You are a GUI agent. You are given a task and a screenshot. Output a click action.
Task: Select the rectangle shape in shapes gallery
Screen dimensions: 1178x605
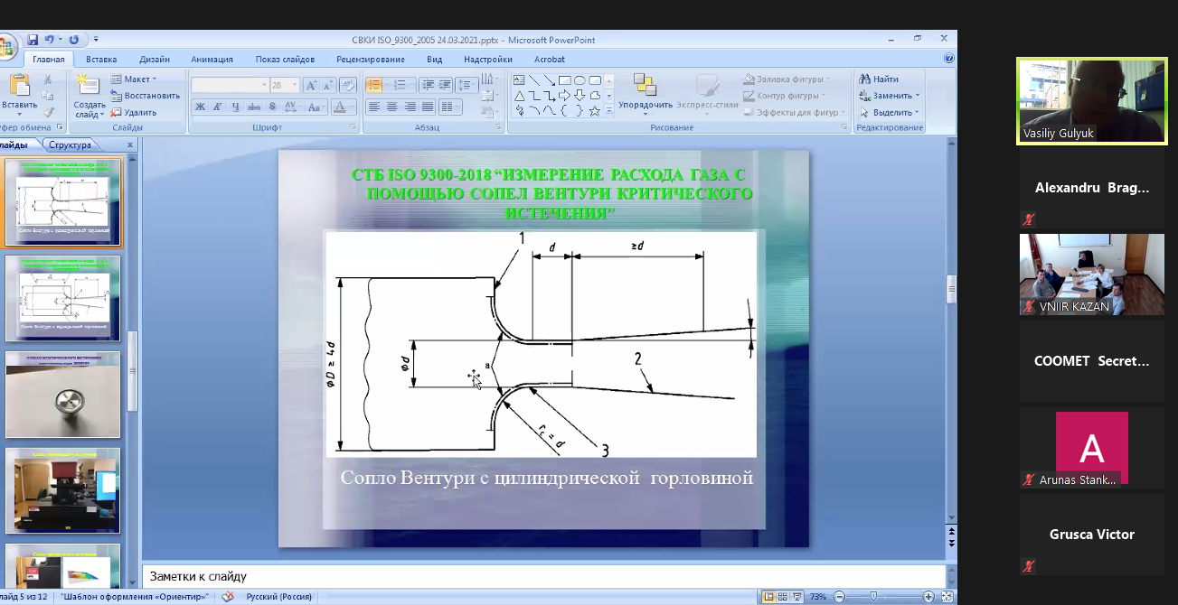[564, 79]
